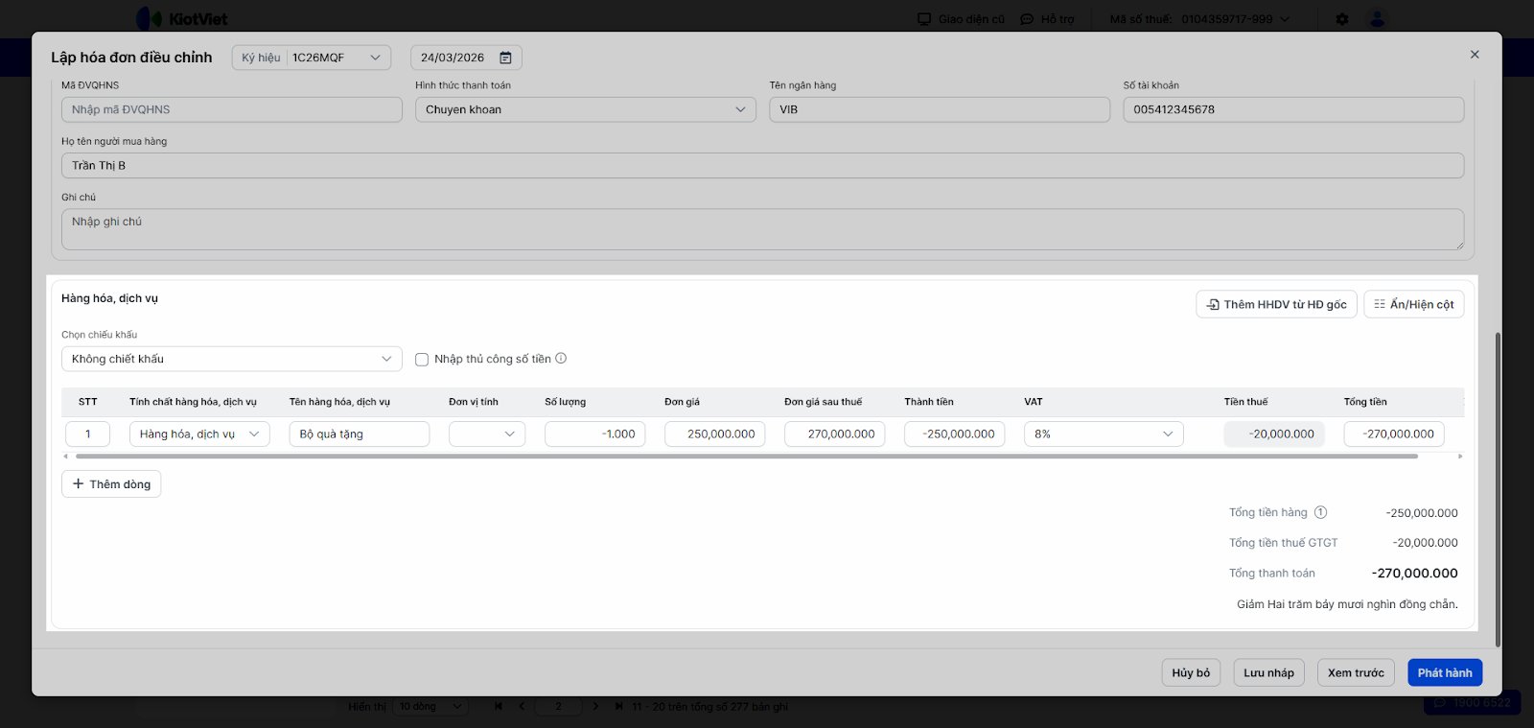Viewport: 1534px width, 728px height.
Task: Edit unit price field 250,000.000
Action: (715, 434)
